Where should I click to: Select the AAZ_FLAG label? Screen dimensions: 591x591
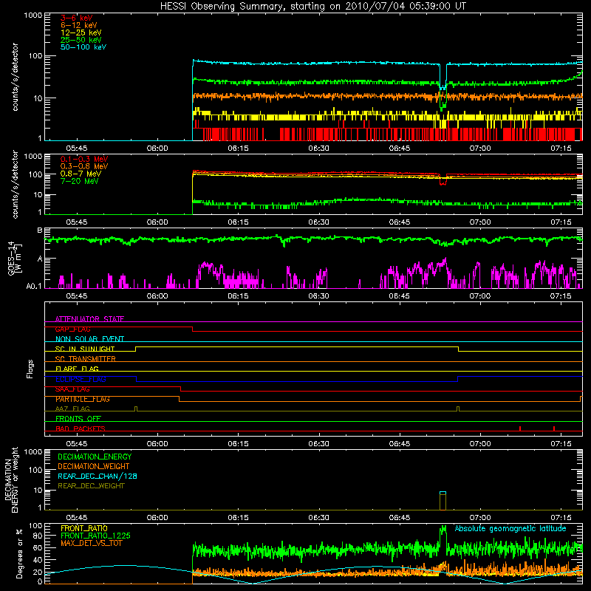pyautogui.click(x=72, y=409)
